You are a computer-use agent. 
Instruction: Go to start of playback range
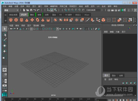point(110,100)
